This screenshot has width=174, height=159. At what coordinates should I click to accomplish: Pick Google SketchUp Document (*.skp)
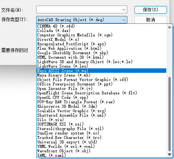[x=101, y=53]
